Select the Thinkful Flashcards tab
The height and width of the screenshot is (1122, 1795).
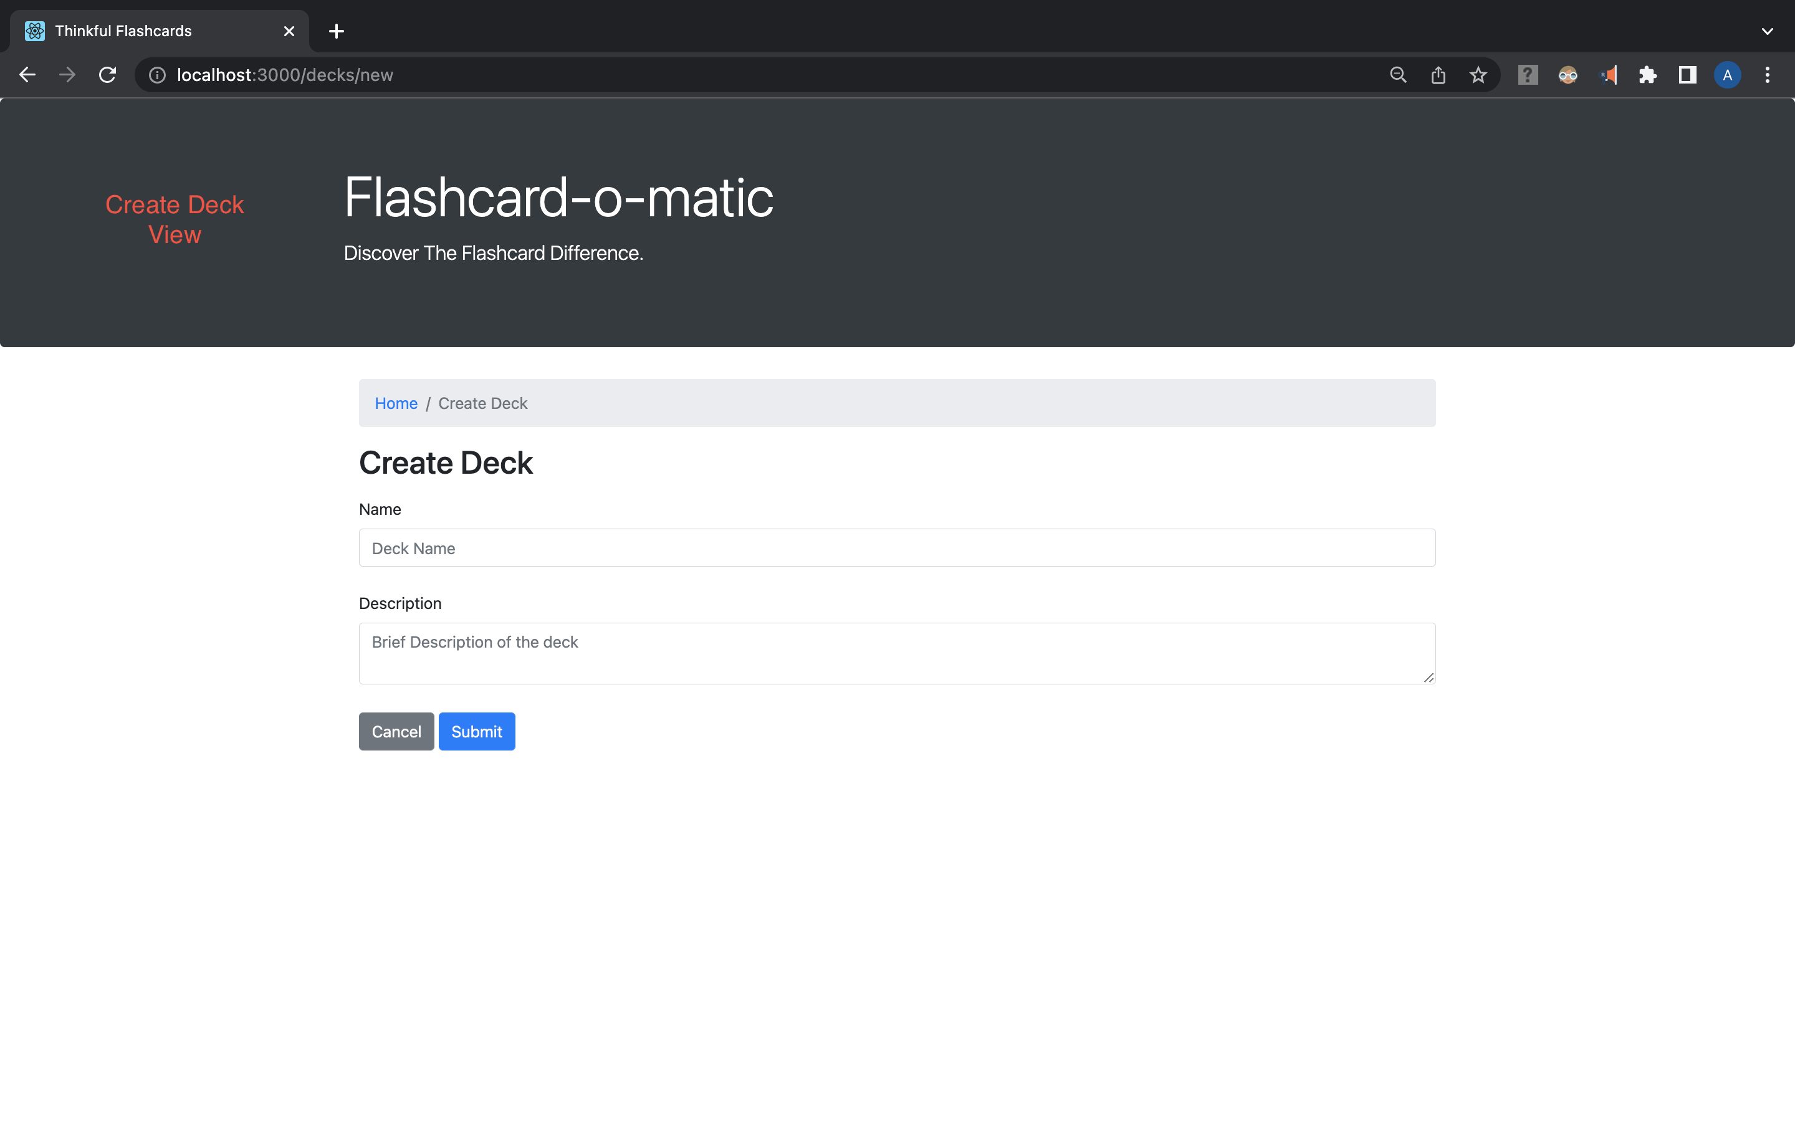click(160, 31)
